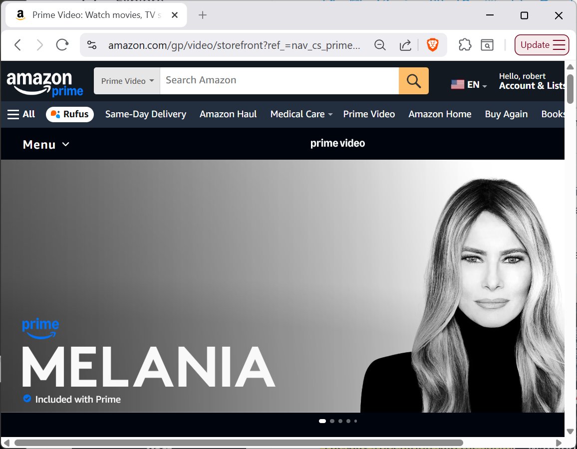
Task: Click the prime video header logo
Action: pyautogui.click(x=337, y=143)
